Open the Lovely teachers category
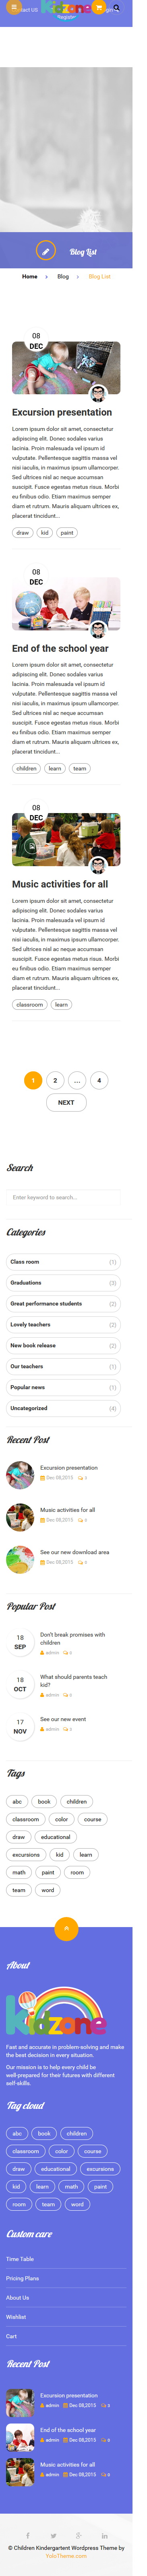 click(30, 1324)
